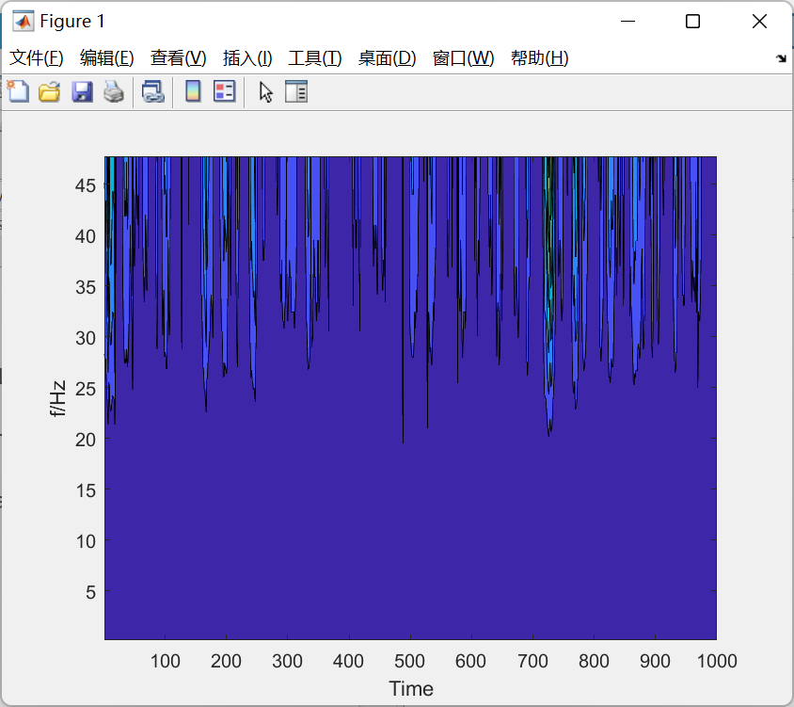The width and height of the screenshot is (794, 707).
Task: Open the 编辑(E) menu
Action: click(x=107, y=58)
